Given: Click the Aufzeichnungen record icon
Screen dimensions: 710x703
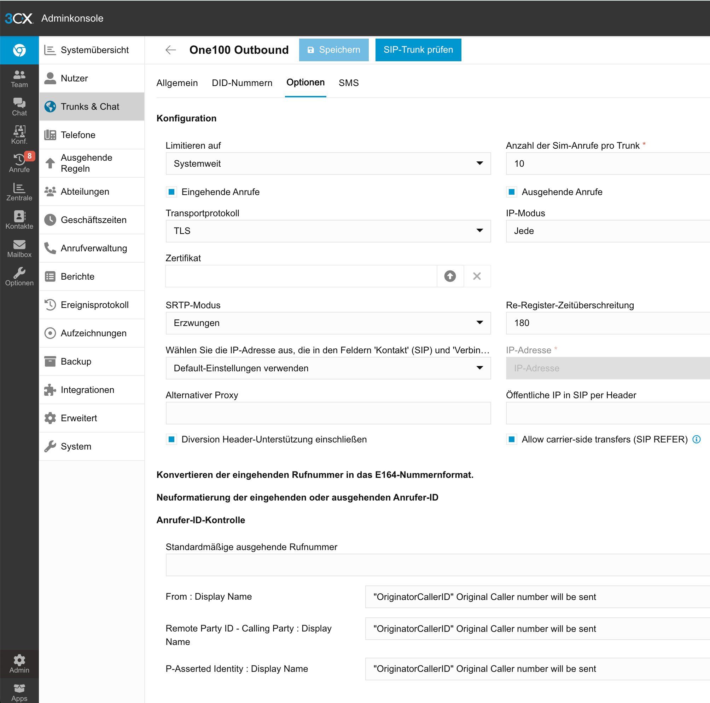Looking at the screenshot, I should coord(50,333).
